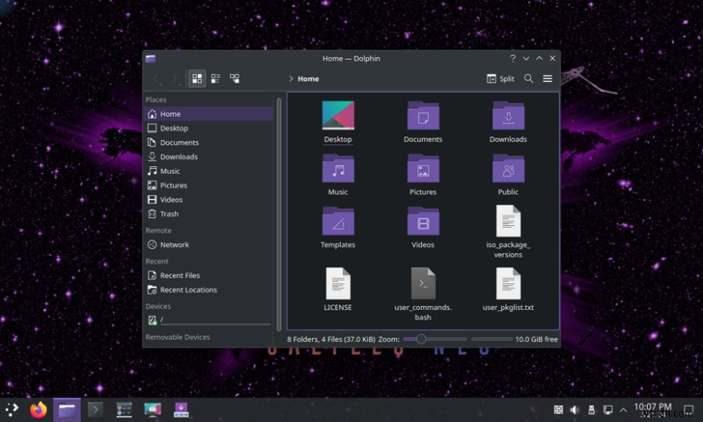Click the window help question mark
Screen dimensions: 703x422
(x=513, y=58)
